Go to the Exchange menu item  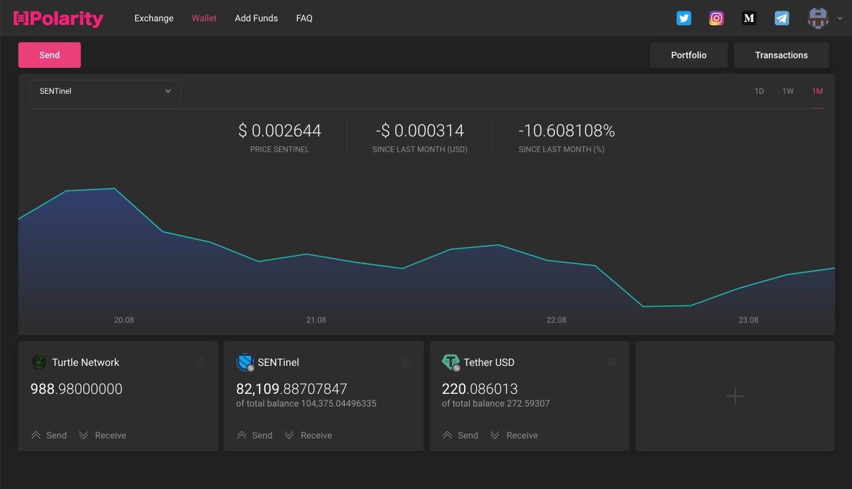(154, 19)
